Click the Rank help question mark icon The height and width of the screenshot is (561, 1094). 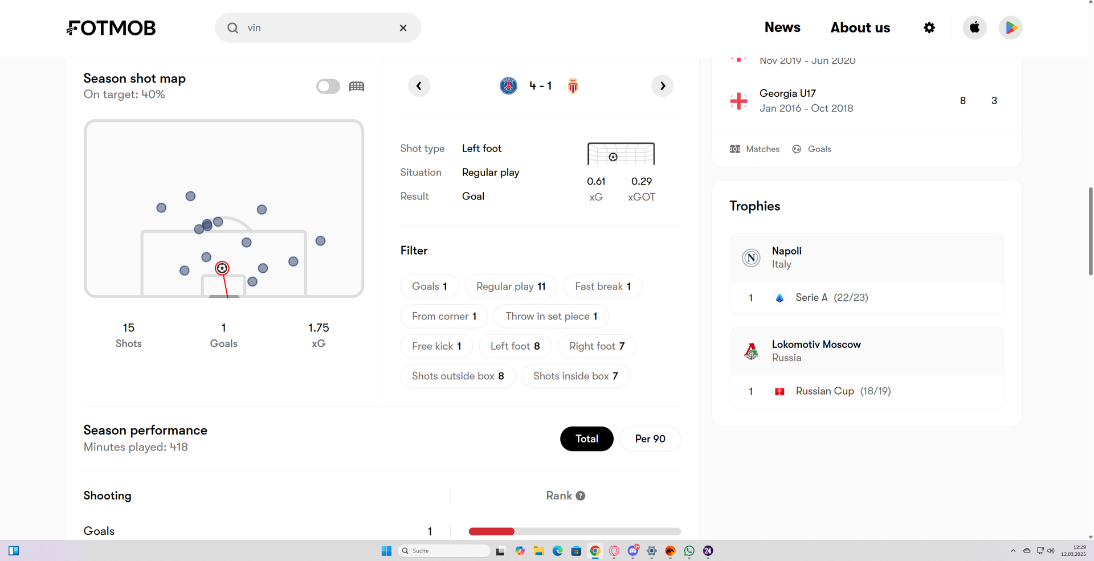point(580,496)
